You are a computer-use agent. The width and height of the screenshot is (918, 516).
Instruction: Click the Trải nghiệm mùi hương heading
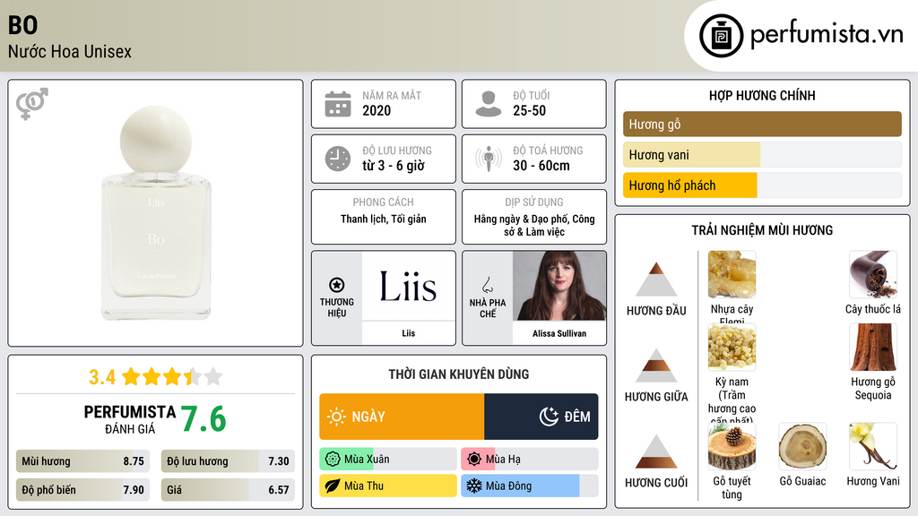(x=762, y=230)
